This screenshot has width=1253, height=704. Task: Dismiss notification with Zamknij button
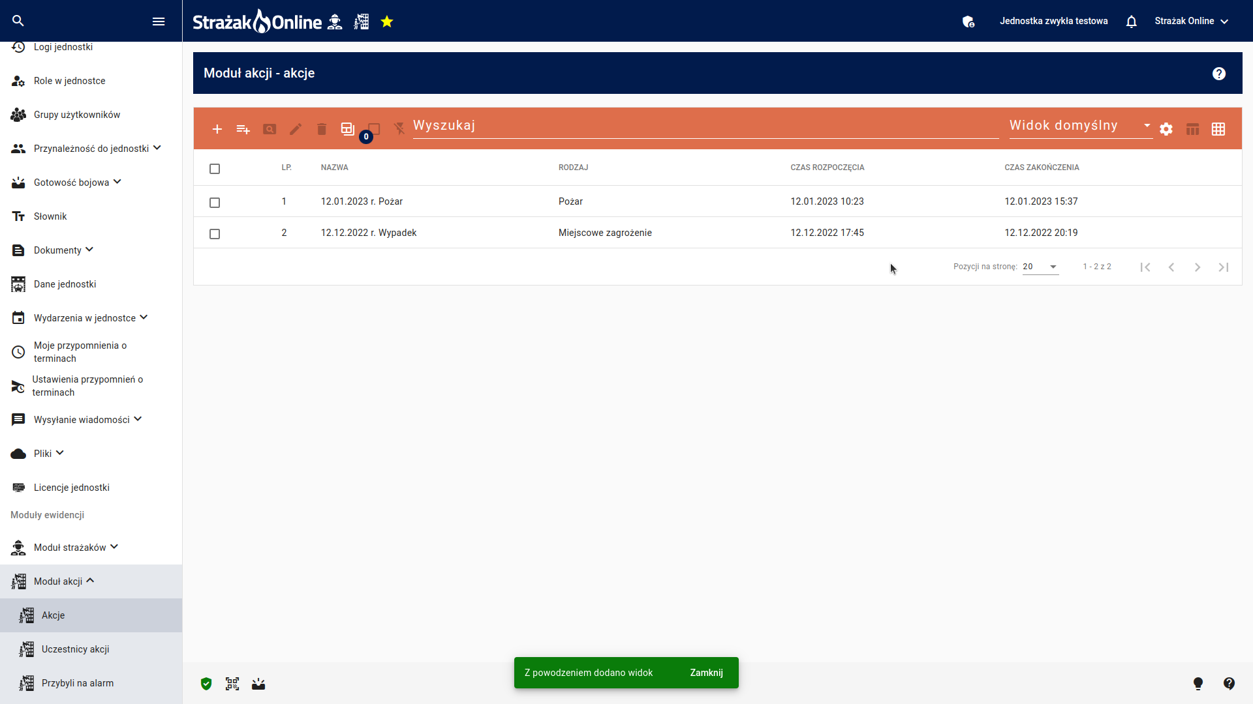click(706, 673)
